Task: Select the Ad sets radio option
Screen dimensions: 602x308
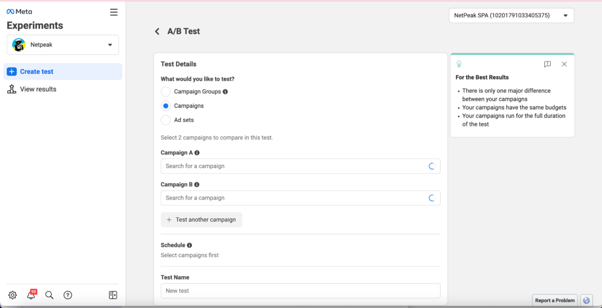Action: 166,120
